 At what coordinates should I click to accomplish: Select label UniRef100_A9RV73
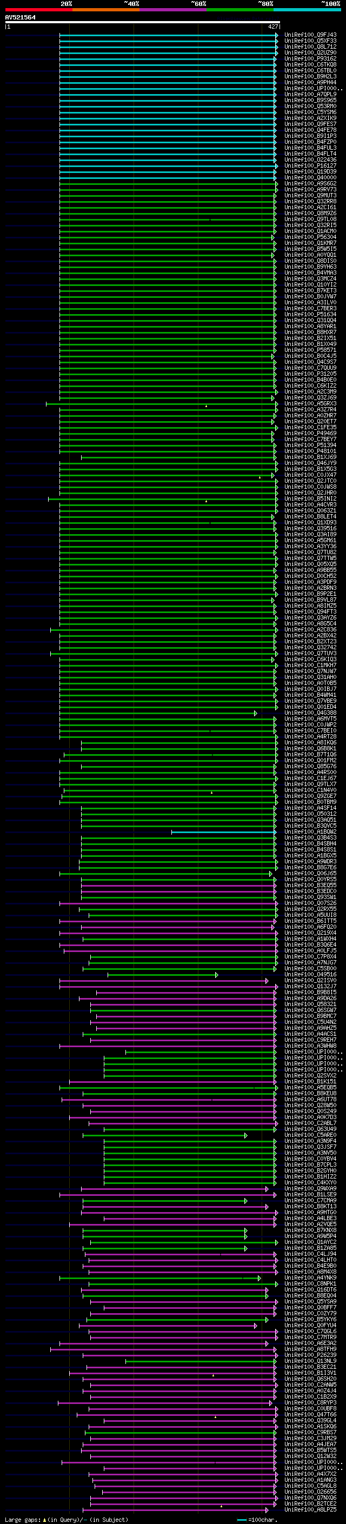click(310, 189)
